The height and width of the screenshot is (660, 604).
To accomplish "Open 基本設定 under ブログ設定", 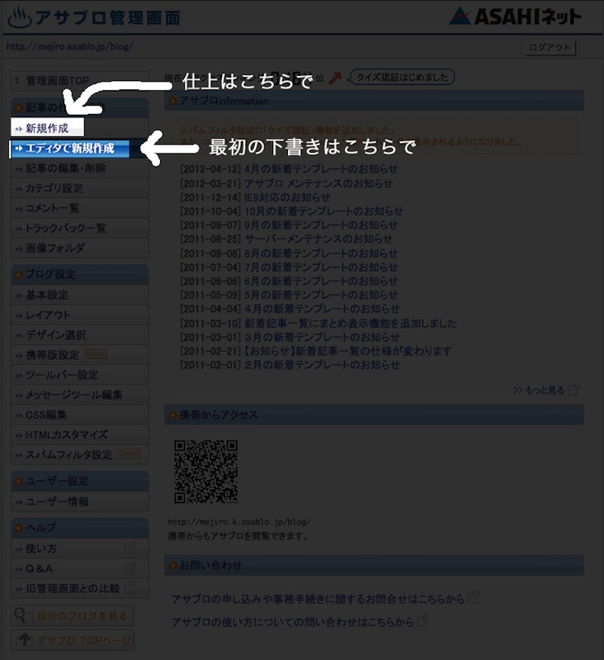I will click(80, 295).
